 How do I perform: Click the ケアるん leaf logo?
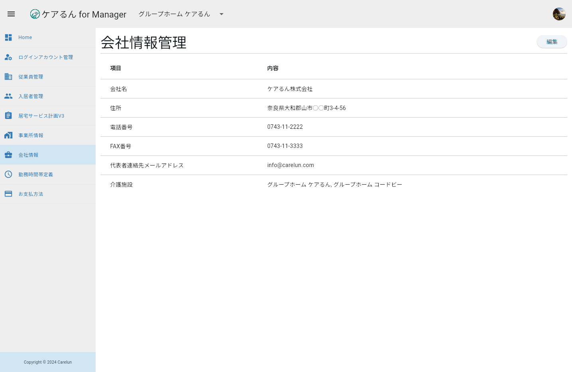coord(35,14)
